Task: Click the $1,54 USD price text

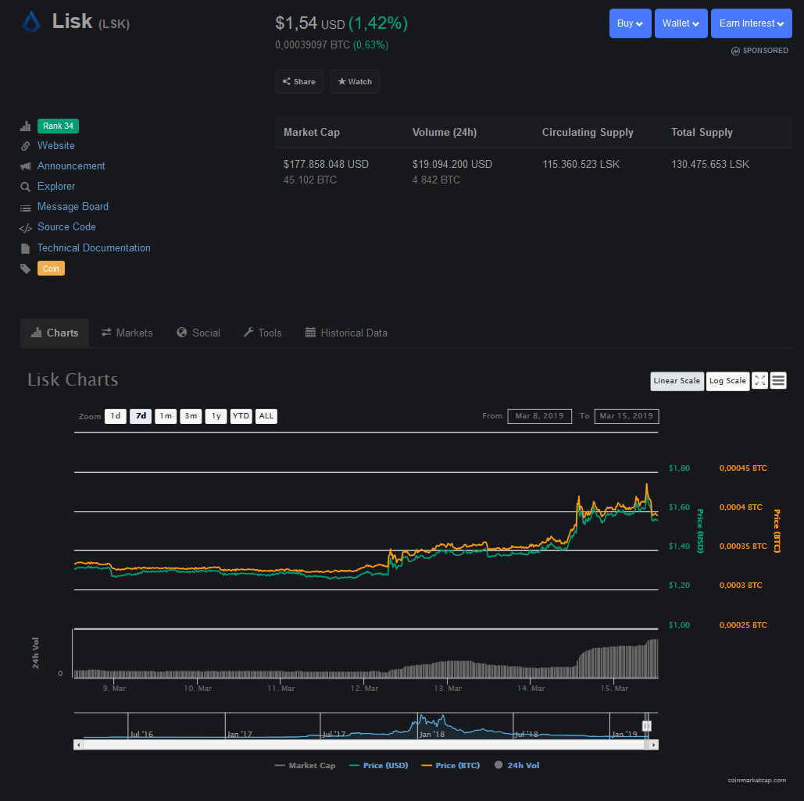Action: pyautogui.click(x=309, y=23)
